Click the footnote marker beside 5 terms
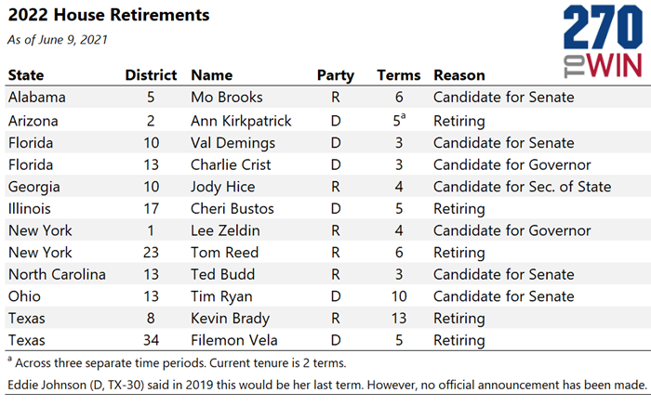651x406 pixels. [x=403, y=116]
